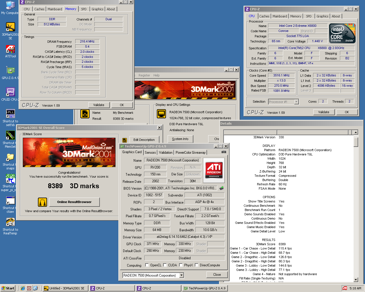Click third quick launch icon
365x292 pixels.
35,288
